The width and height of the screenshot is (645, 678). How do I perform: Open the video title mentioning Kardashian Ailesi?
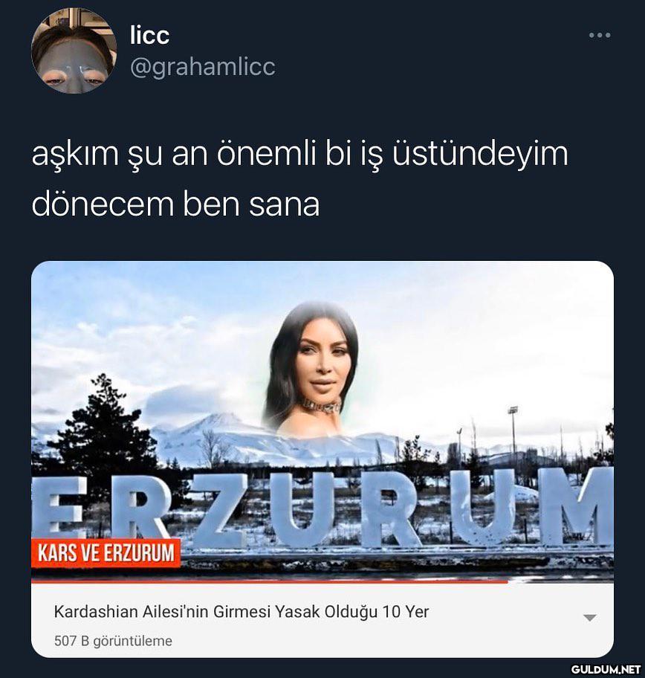point(242,612)
